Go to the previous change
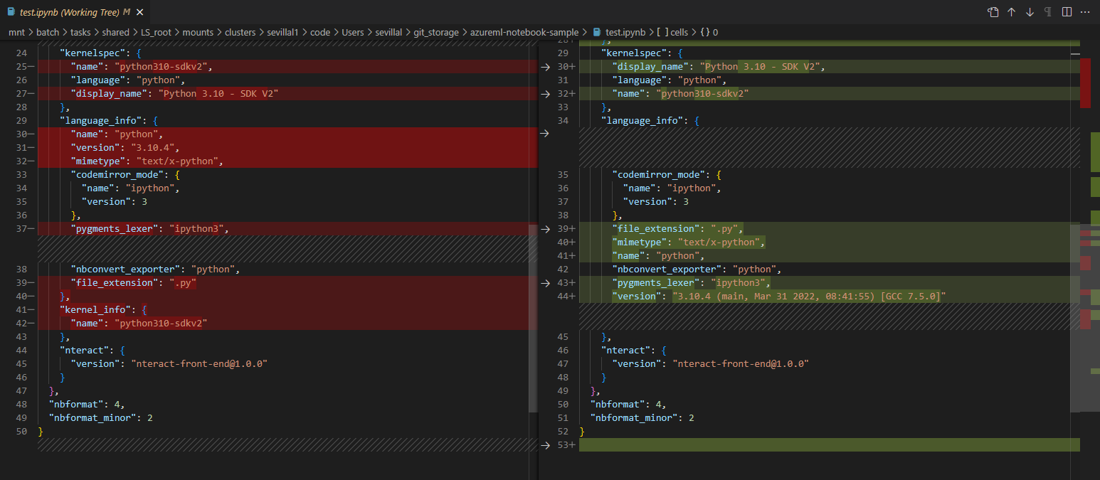 tap(1011, 12)
